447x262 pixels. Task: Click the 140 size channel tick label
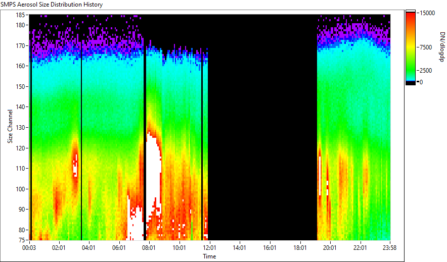coord(20,107)
